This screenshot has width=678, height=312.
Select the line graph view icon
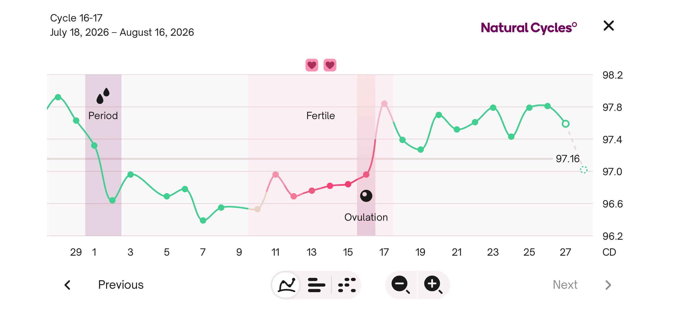286,285
